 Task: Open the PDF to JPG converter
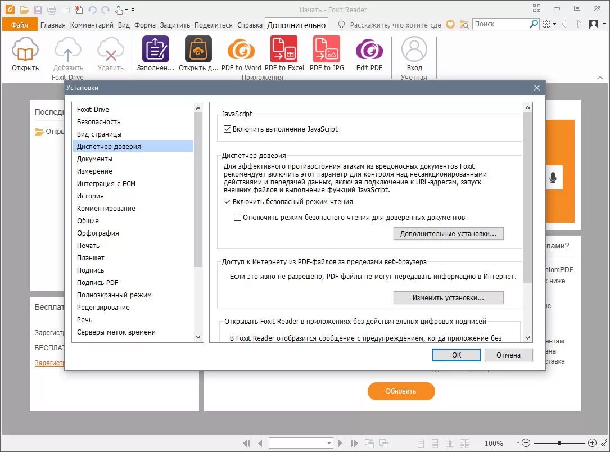pos(327,49)
